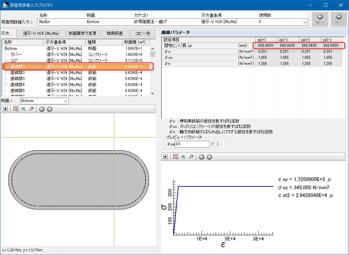Image resolution: width=349 pixels, height=255 pixels.
Task: Click the arrow tool in section view toolbar
Action: pyautogui.click(x=31, y=109)
